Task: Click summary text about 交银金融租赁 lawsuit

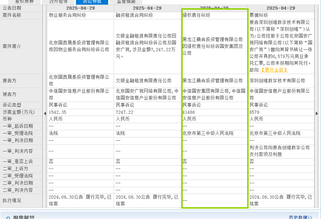Action: (146, 46)
